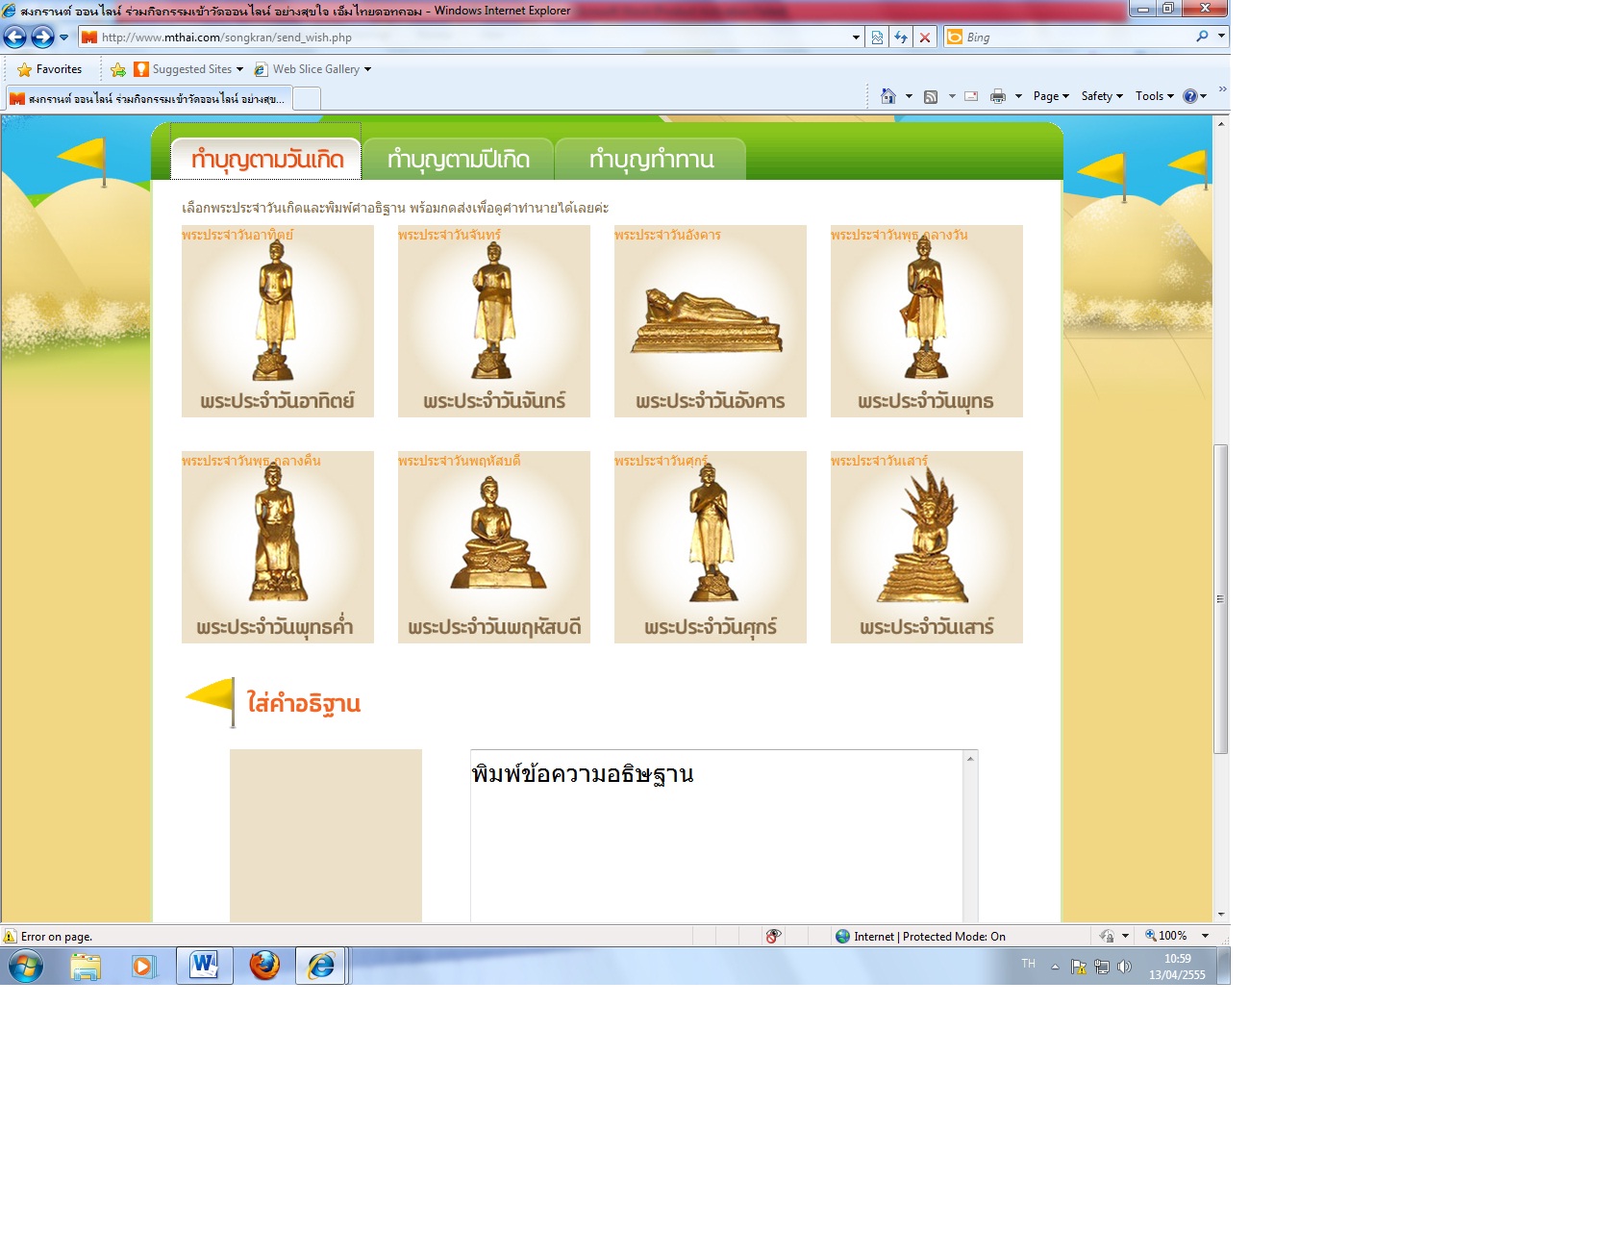Expand the Tools dropdown menu

click(1154, 96)
